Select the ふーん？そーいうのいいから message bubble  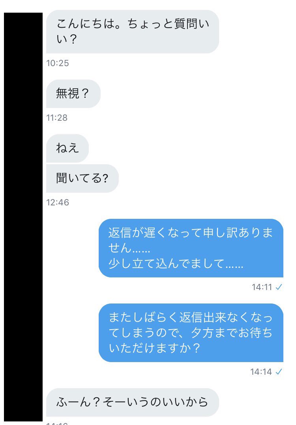pos(133,402)
